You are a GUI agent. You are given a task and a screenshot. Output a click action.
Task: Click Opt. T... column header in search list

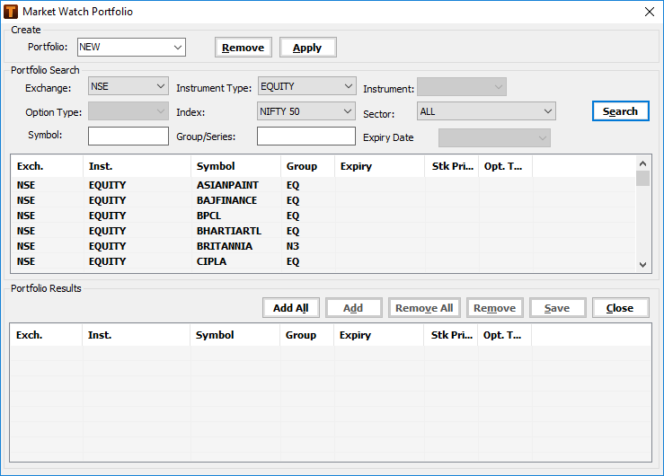point(506,166)
